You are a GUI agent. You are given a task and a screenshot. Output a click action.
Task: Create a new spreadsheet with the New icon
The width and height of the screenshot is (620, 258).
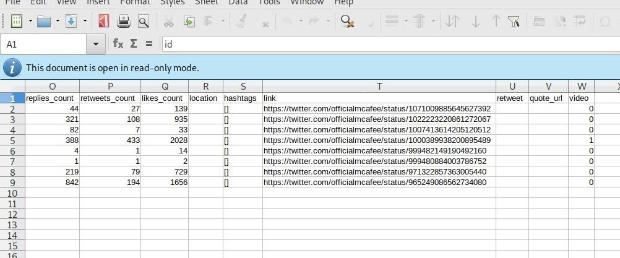[16, 21]
